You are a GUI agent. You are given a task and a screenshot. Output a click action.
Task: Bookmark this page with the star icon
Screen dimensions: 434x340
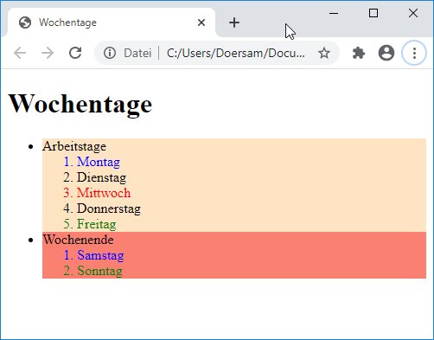pyautogui.click(x=324, y=53)
